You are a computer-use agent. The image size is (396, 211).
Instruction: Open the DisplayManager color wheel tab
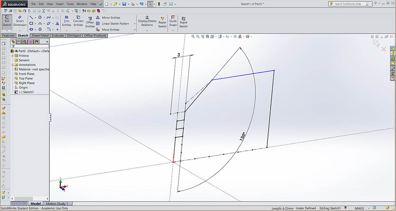37,42
